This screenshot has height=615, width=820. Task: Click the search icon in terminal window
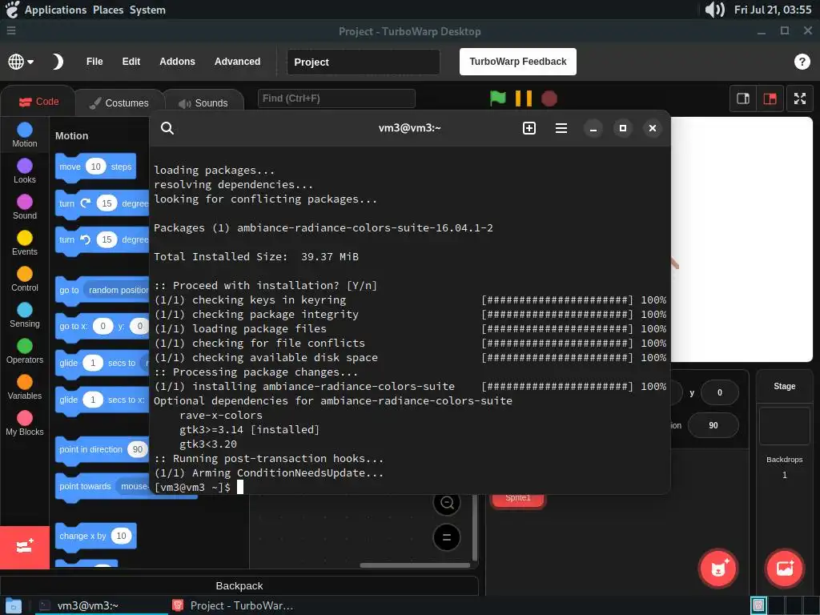coord(167,128)
